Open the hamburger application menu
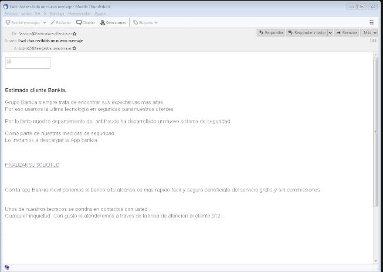The width and height of the screenshot is (383, 272). [x=371, y=22]
